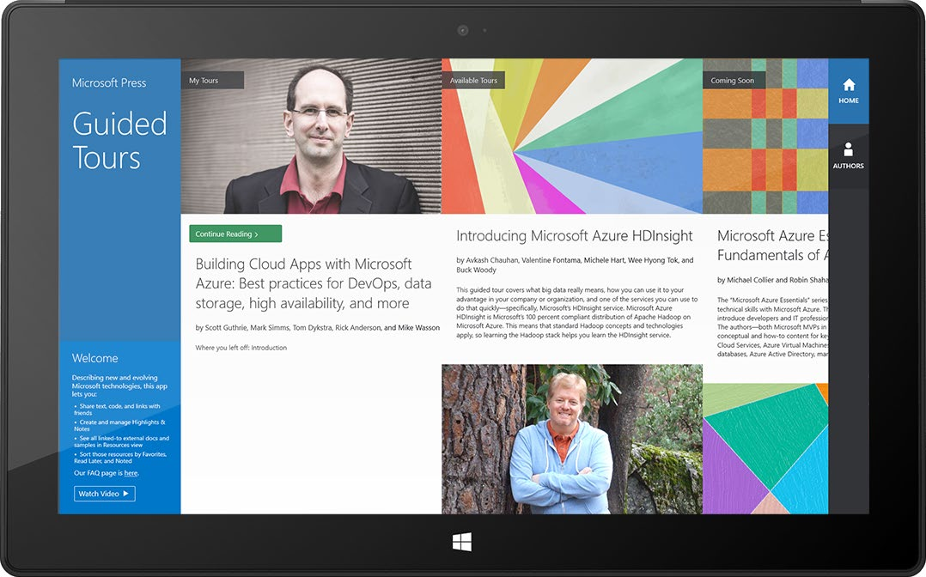Click the play triangle in Watch Video

[x=125, y=494]
